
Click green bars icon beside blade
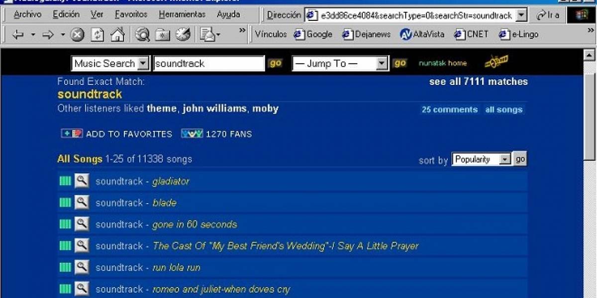coord(65,202)
